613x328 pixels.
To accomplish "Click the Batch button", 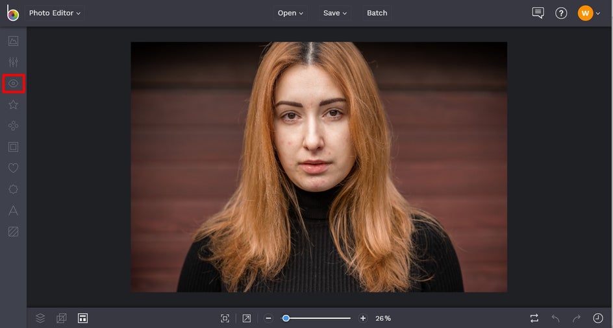I will click(377, 13).
